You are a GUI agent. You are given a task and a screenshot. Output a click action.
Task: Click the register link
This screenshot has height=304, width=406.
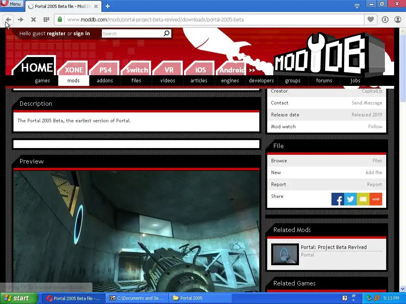tap(56, 34)
